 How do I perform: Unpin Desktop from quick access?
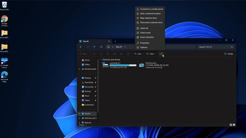click(x=95, y=78)
